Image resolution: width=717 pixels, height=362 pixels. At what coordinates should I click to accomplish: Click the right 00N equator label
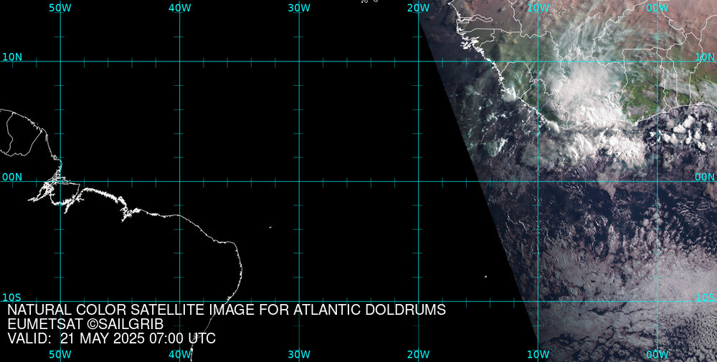[705, 177]
